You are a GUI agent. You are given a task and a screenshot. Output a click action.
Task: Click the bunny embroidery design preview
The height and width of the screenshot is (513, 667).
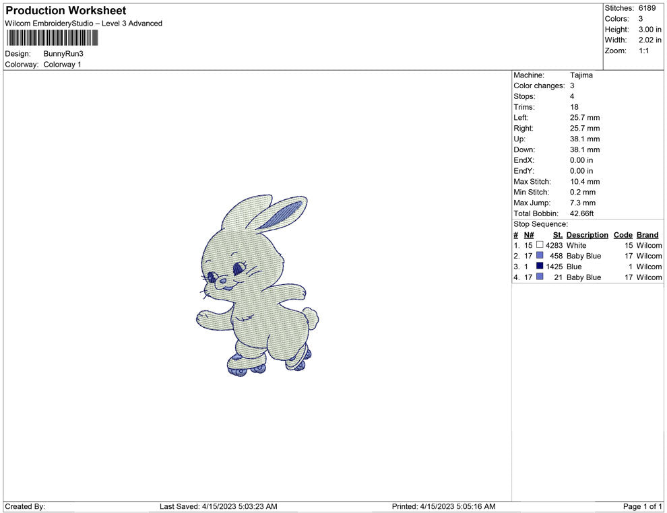(x=257, y=285)
